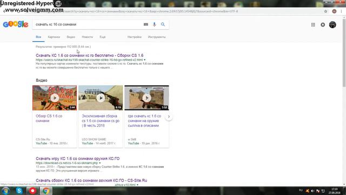This screenshot has width=346, height=195.
Task: Open video title "где скачать кс 1.6 со скинами"
Action: pos(144,121)
